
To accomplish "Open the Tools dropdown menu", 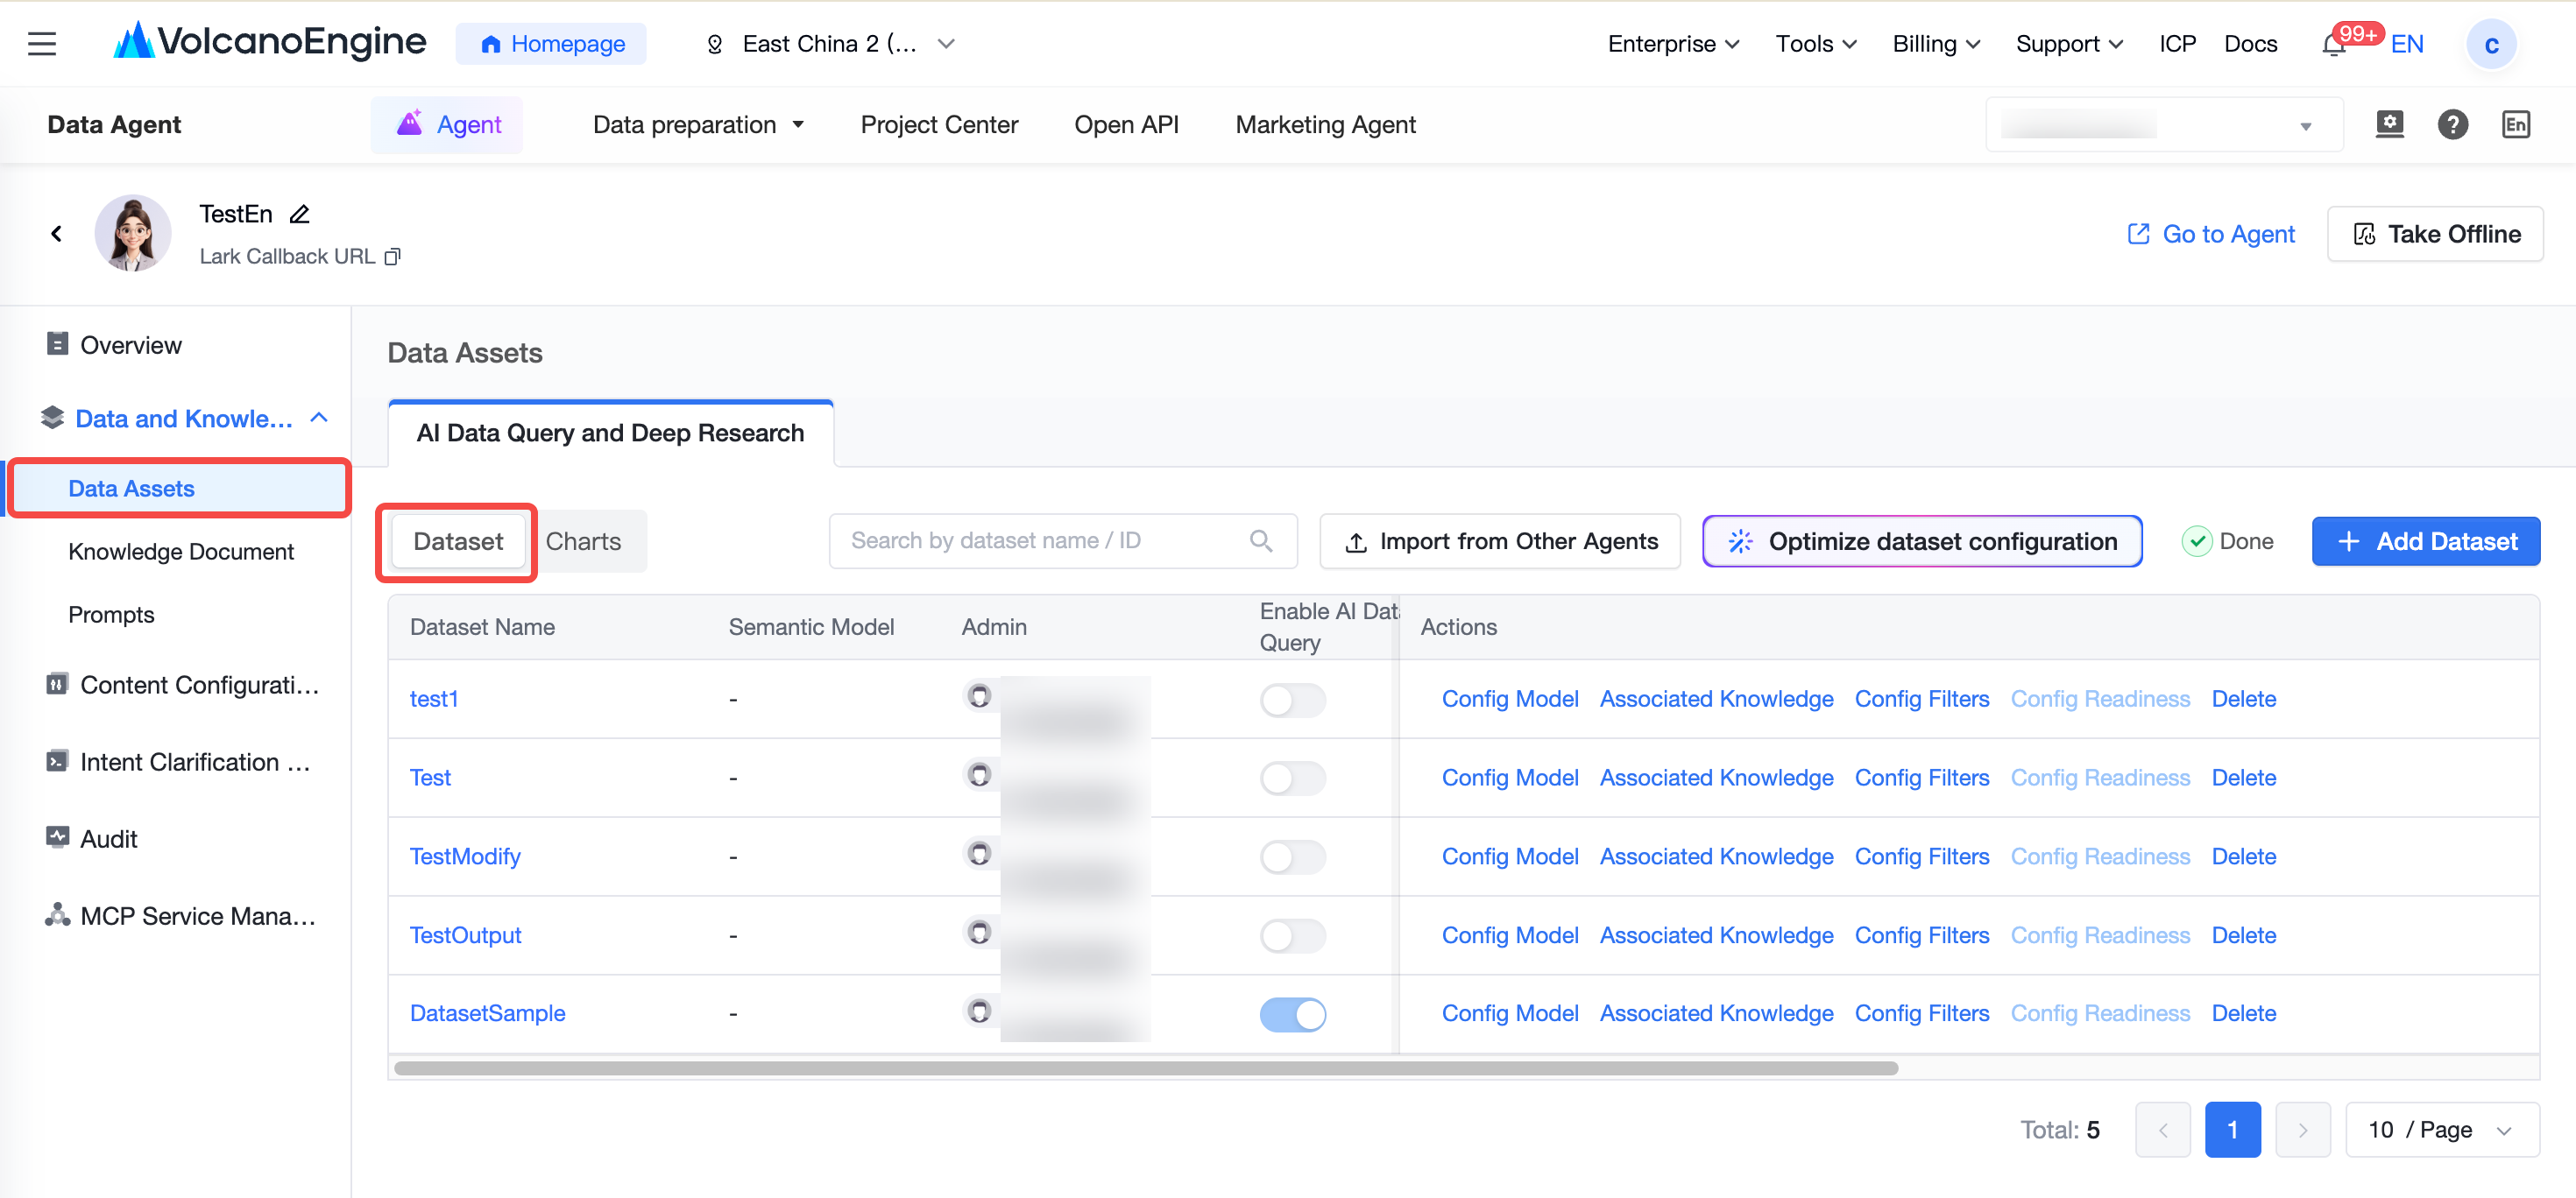I will (x=1816, y=44).
